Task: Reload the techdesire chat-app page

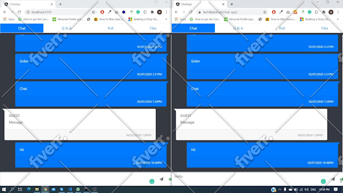Action: [191, 12]
